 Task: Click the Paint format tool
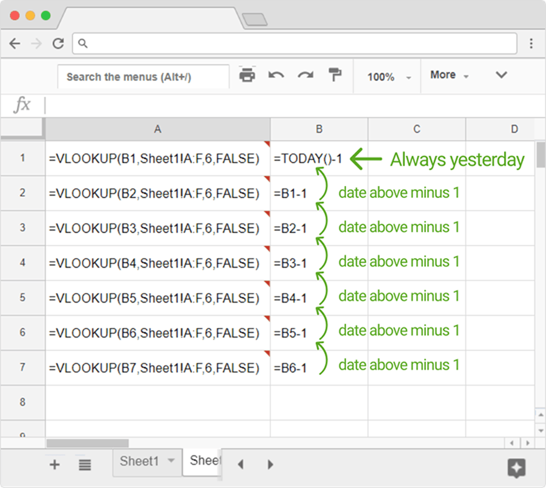click(x=335, y=75)
